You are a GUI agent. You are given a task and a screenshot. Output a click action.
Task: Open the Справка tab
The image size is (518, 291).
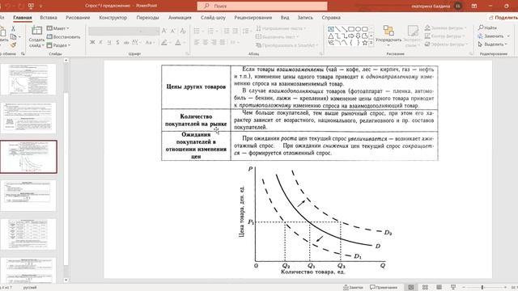331,18
